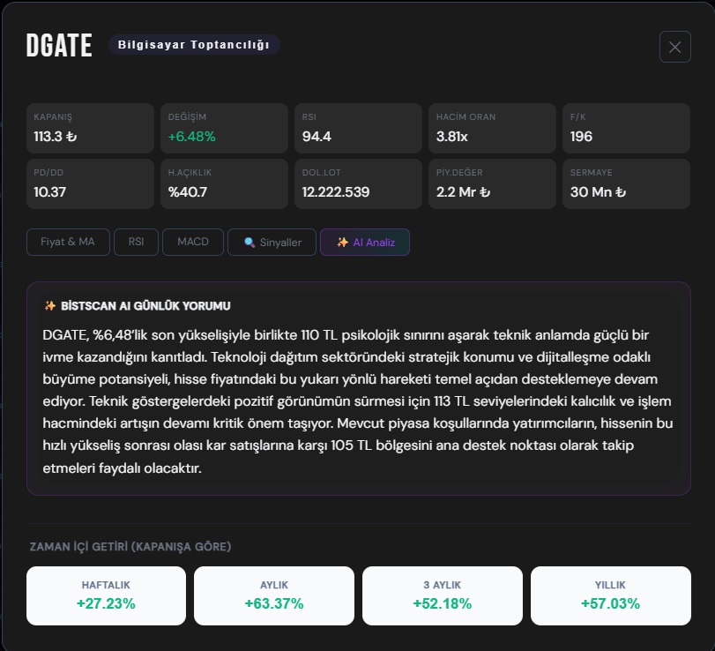Viewport: 715px width, 651px height.
Task: Click the sparkle icon beside BİSTSCAN heading
Action: (49, 306)
